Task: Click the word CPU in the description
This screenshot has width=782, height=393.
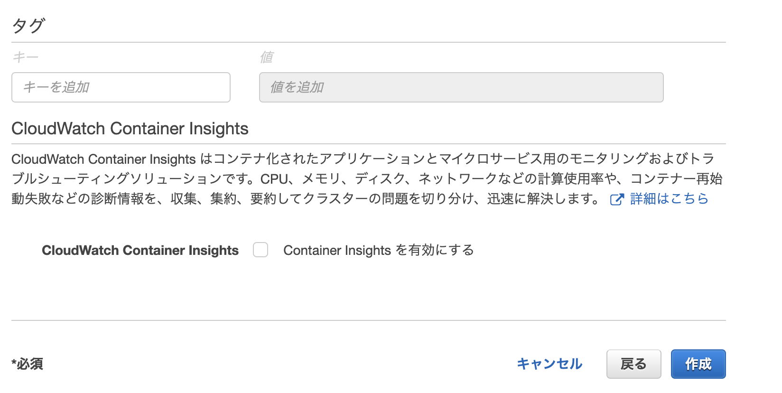Action: click(274, 179)
